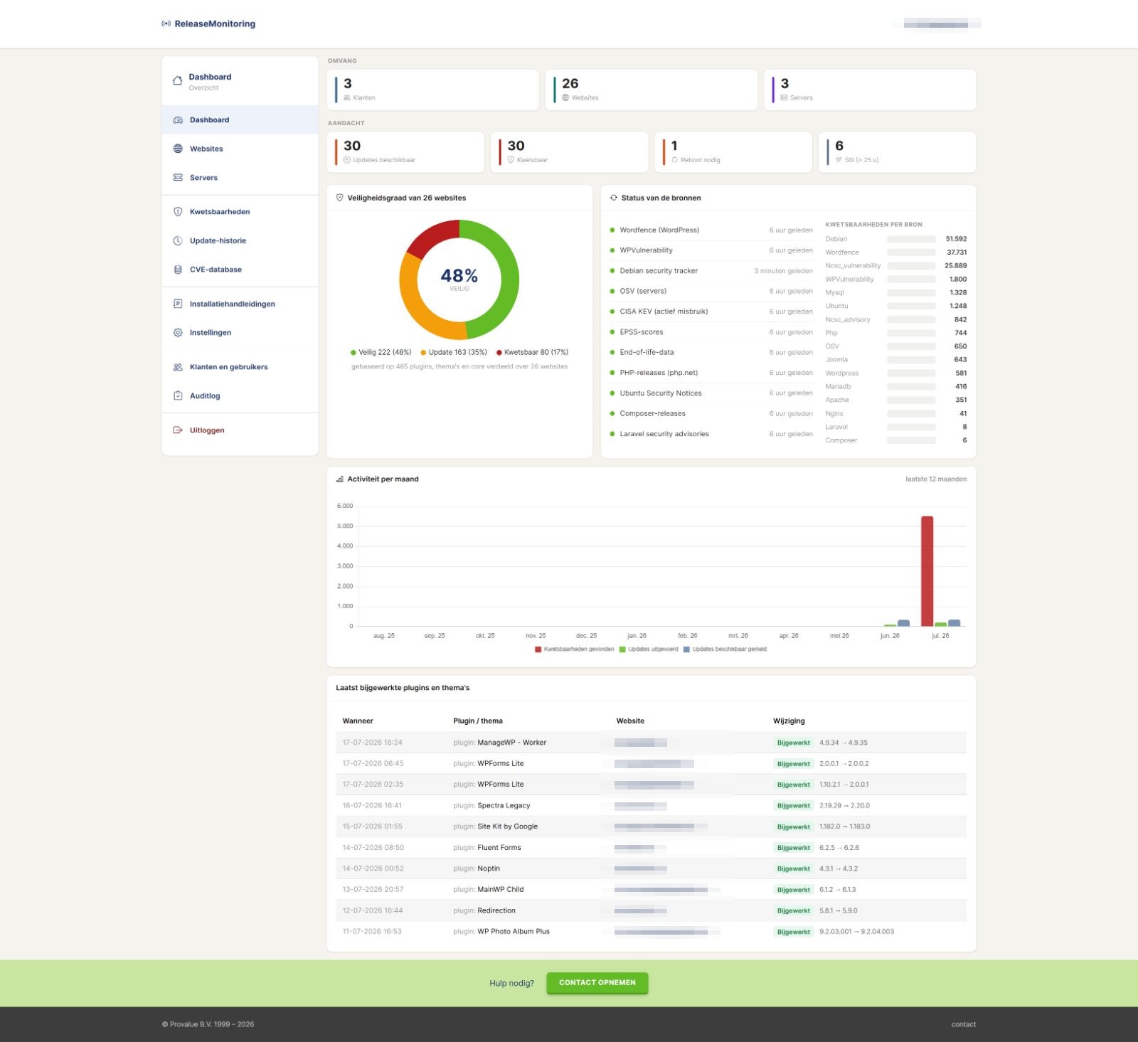
Task: Click CISA KEV (actief misbruik) source row
Action: click(711, 312)
